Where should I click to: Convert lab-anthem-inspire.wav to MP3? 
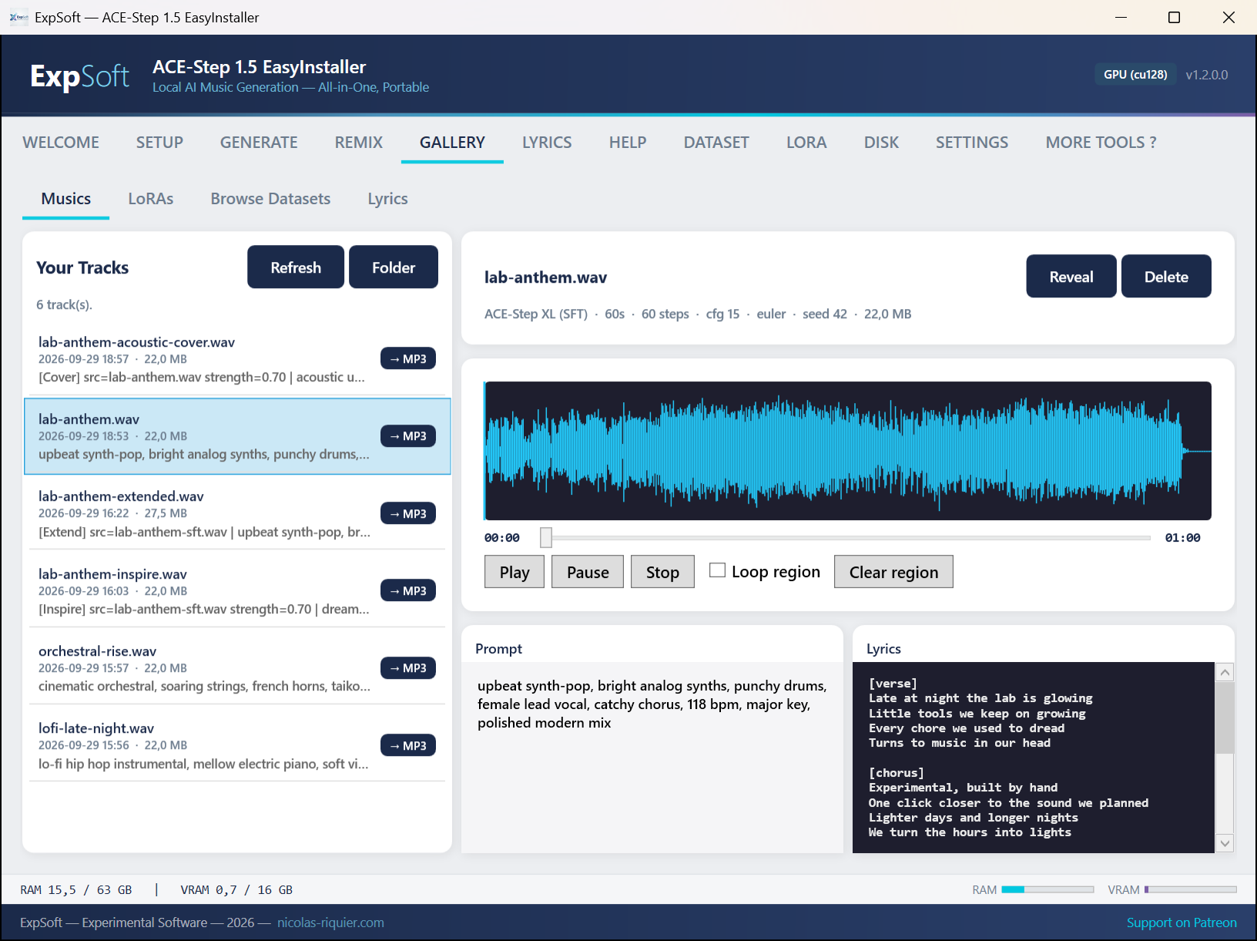408,590
